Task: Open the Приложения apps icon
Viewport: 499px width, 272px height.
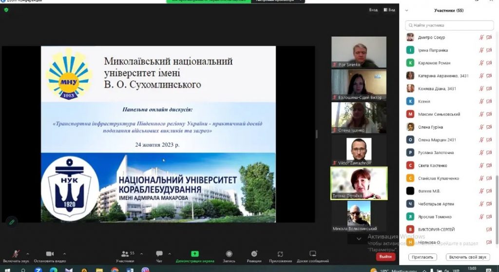Action: coord(280,254)
